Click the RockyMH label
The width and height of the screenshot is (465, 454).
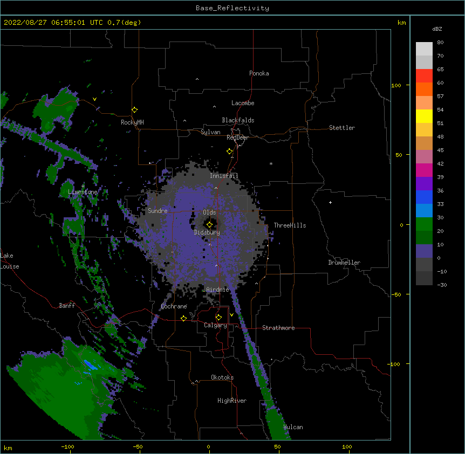(132, 122)
